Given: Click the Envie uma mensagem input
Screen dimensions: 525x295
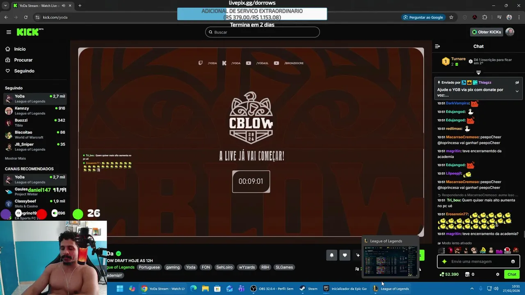Looking at the screenshot, I should tap(478, 261).
